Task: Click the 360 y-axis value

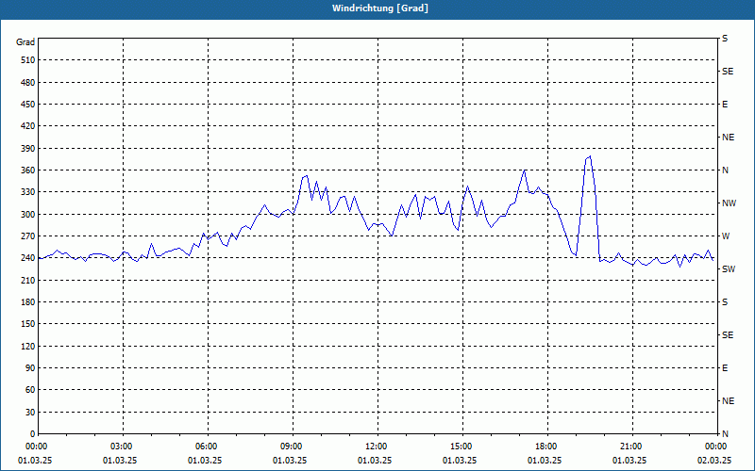Action: tap(28, 171)
